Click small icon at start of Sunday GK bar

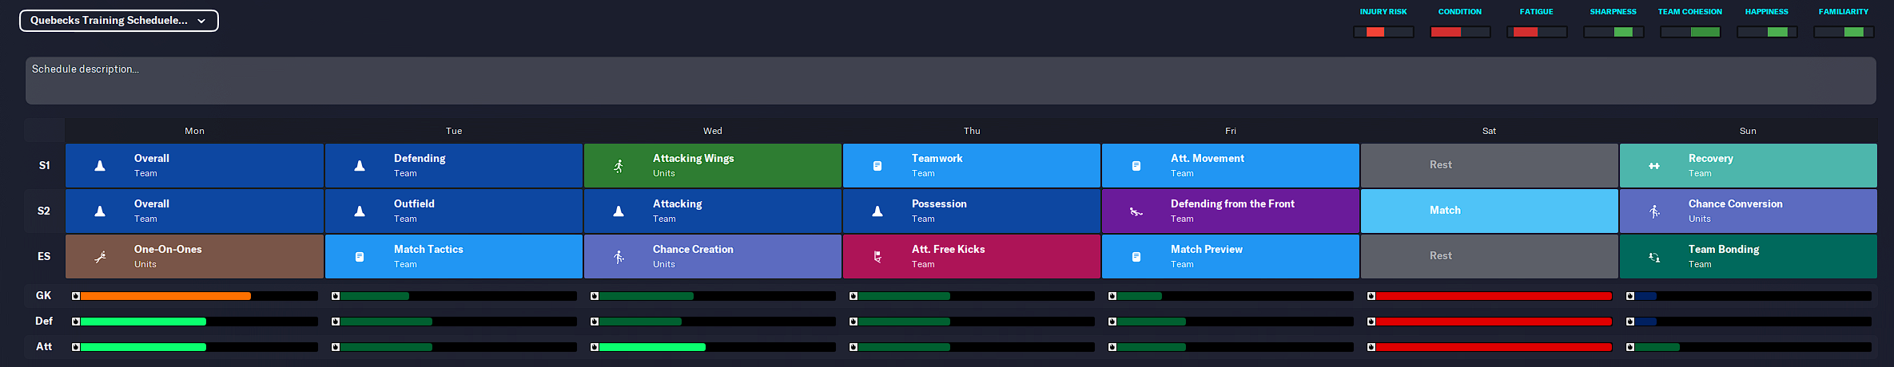pos(1630,296)
